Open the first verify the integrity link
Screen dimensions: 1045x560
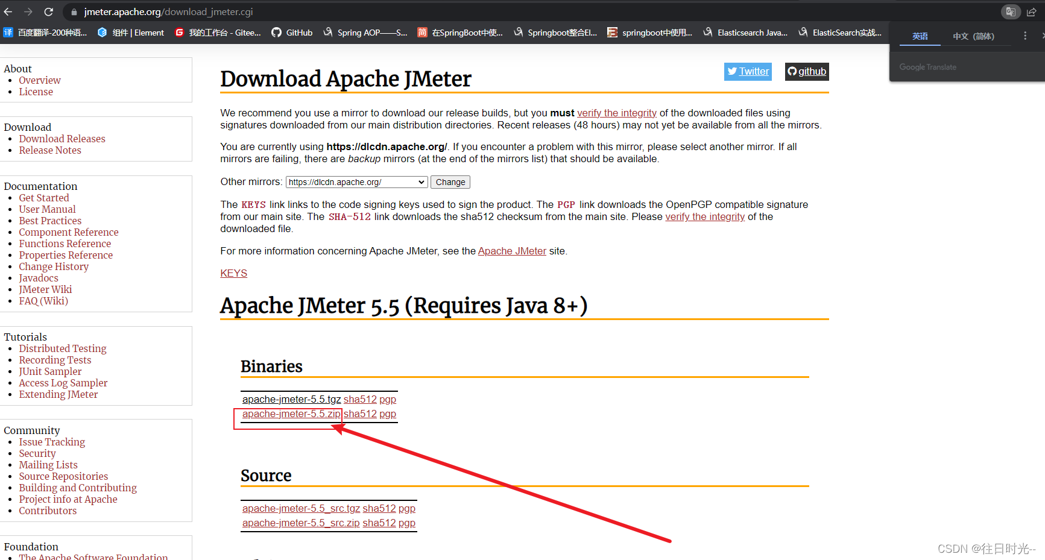(617, 113)
